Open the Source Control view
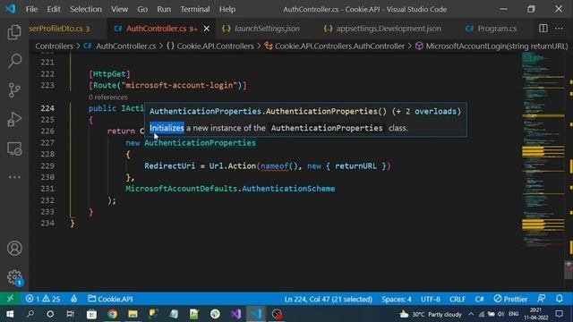Screen dimensions: 573x322 tap(14, 90)
